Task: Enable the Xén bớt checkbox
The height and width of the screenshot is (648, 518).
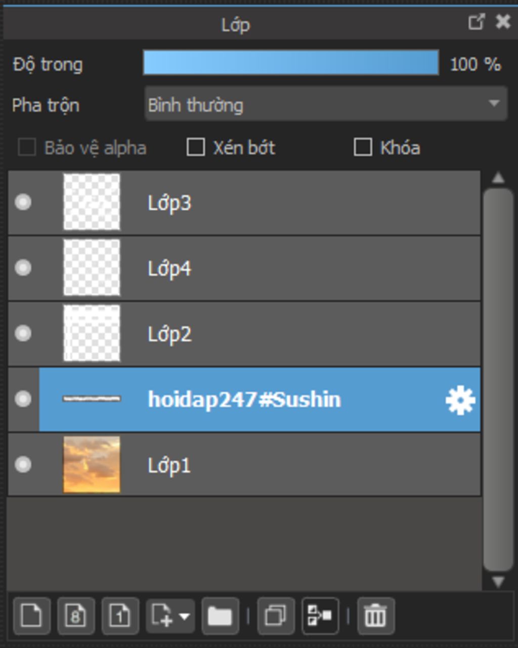Action: 196,147
